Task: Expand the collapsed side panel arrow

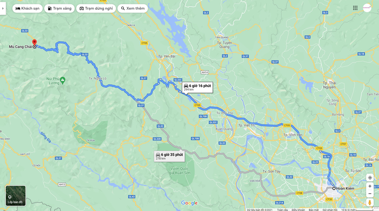Action: 3,8
